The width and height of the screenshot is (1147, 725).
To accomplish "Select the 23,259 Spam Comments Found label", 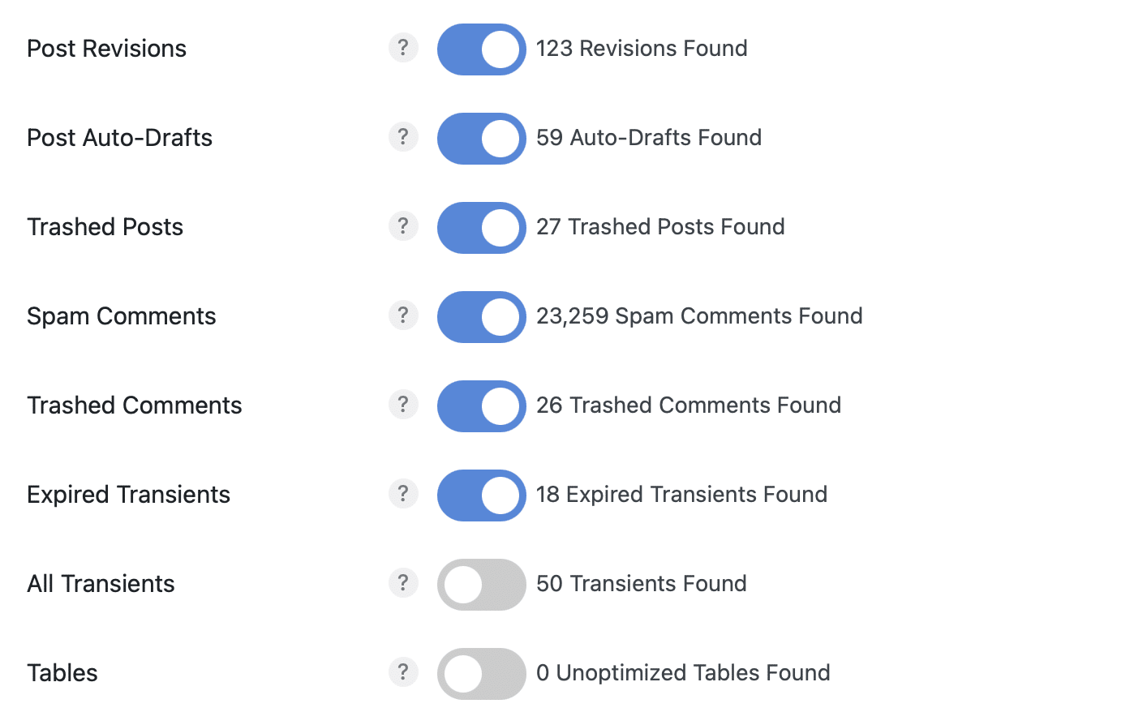I will click(699, 315).
